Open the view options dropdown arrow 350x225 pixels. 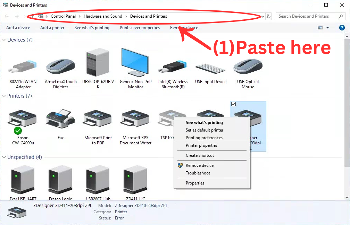click(327, 28)
